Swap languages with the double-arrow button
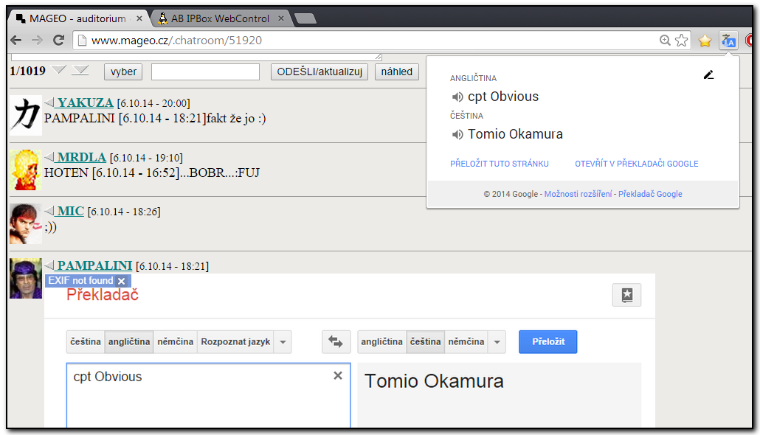 (336, 341)
